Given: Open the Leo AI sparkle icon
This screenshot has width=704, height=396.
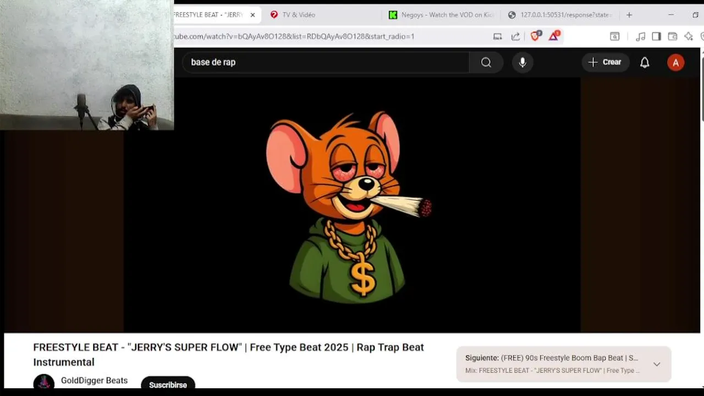Looking at the screenshot, I should 688,36.
